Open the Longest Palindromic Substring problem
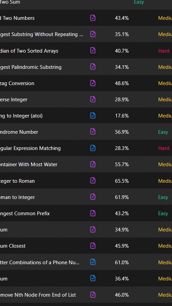 click(31, 67)
